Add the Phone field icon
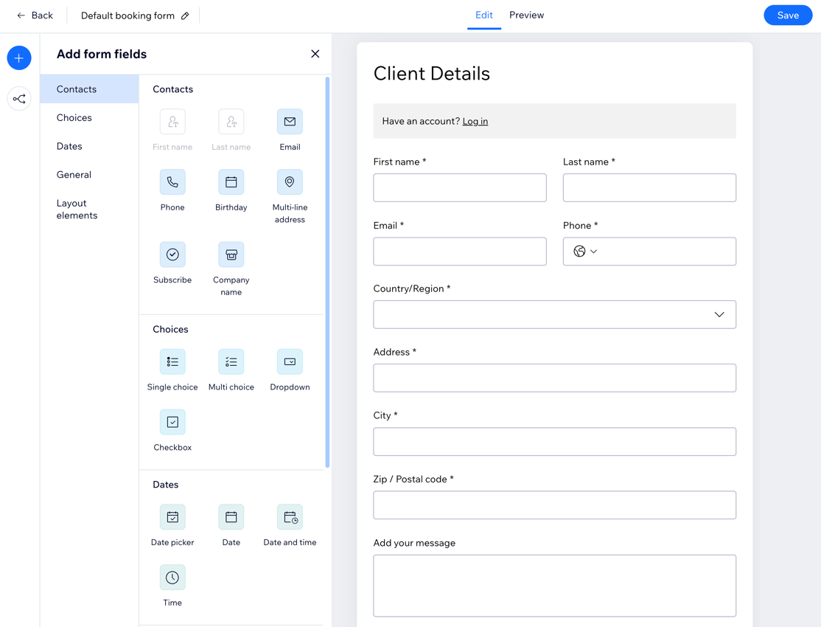 172,182
